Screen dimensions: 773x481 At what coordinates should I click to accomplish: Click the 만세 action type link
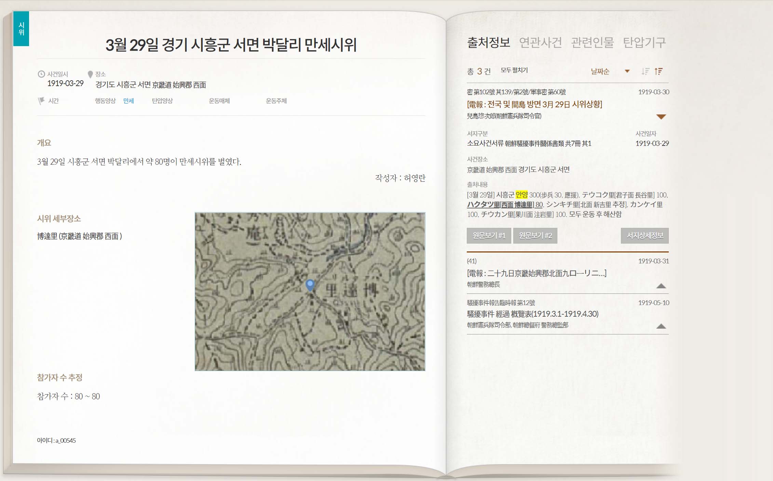coord(128,101)
